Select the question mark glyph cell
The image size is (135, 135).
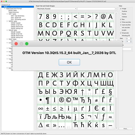(x=96, y=17)
